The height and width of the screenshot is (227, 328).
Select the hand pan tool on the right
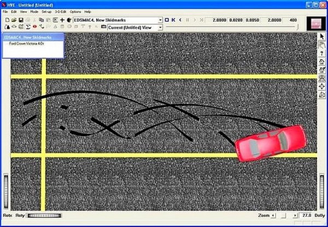click(x=322, y=45)
